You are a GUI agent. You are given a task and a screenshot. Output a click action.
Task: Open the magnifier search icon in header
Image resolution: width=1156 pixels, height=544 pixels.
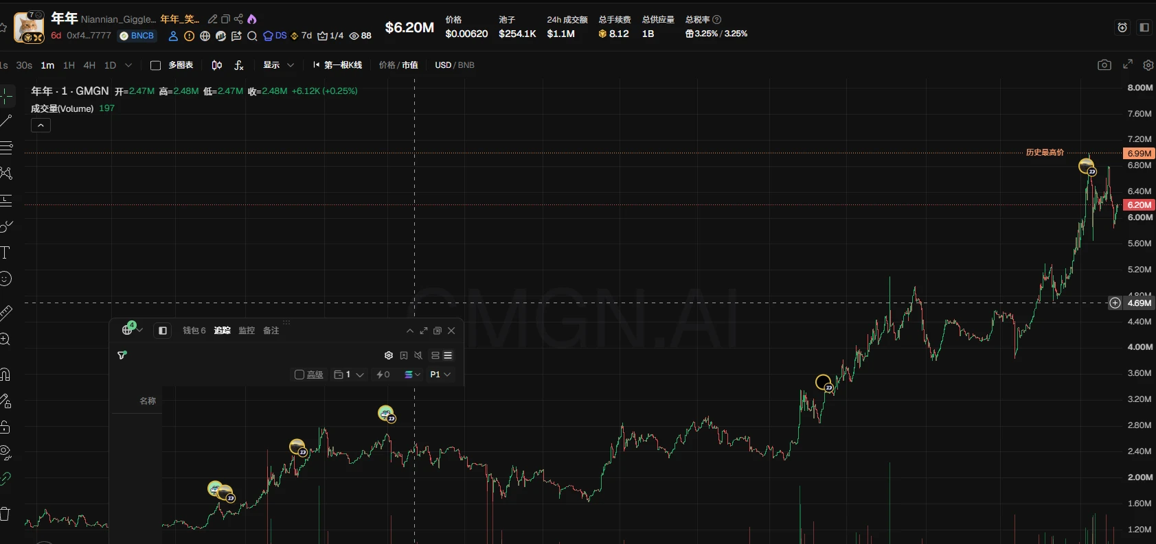[x=252, y=36]
